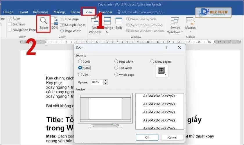Viewport: 244px width, 145px height.
Task: Switch to Multiple Pages view
Action: (73, 25)
